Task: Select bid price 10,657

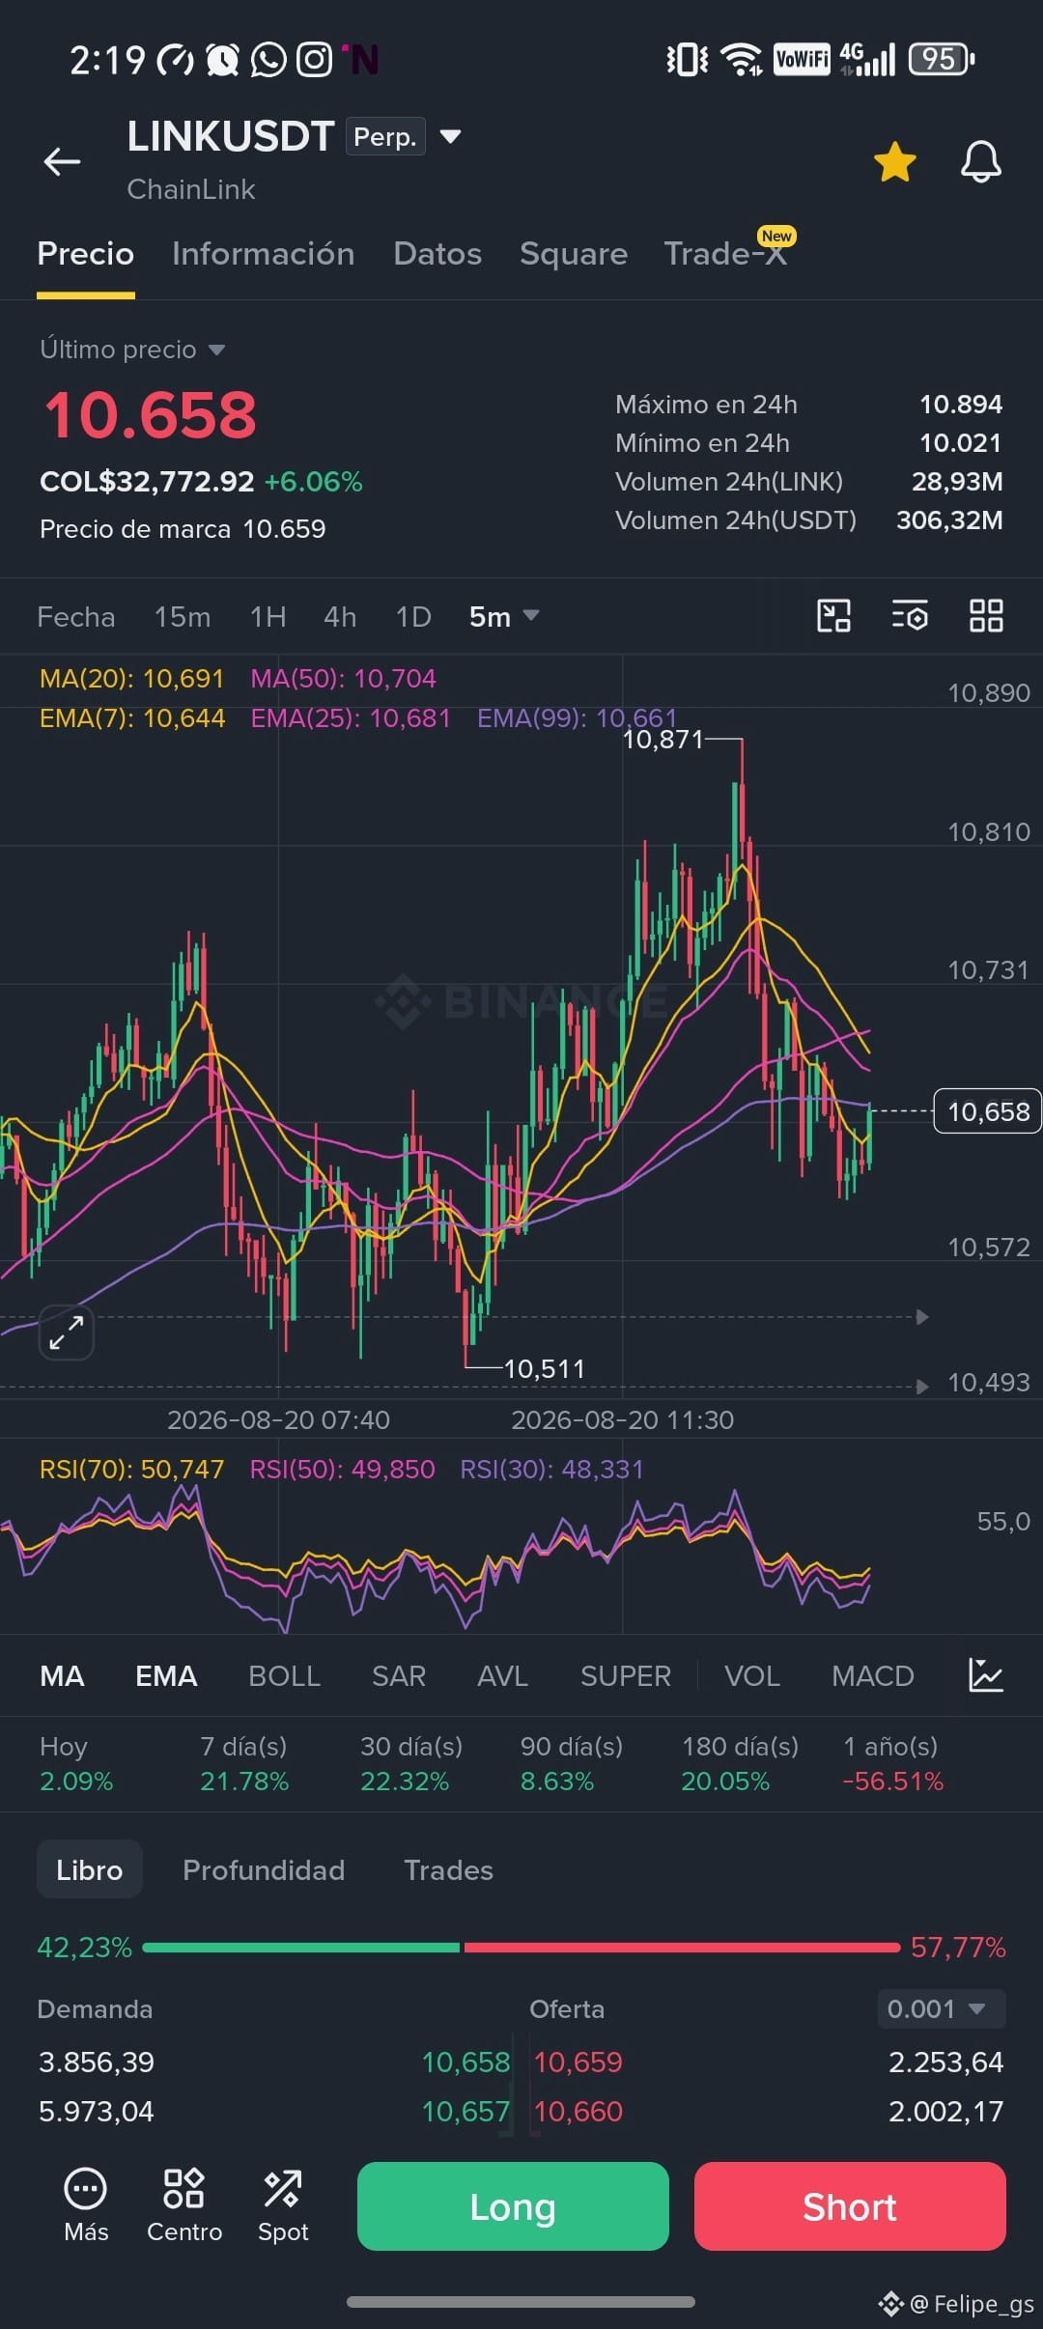Action: click(465, 2112)
